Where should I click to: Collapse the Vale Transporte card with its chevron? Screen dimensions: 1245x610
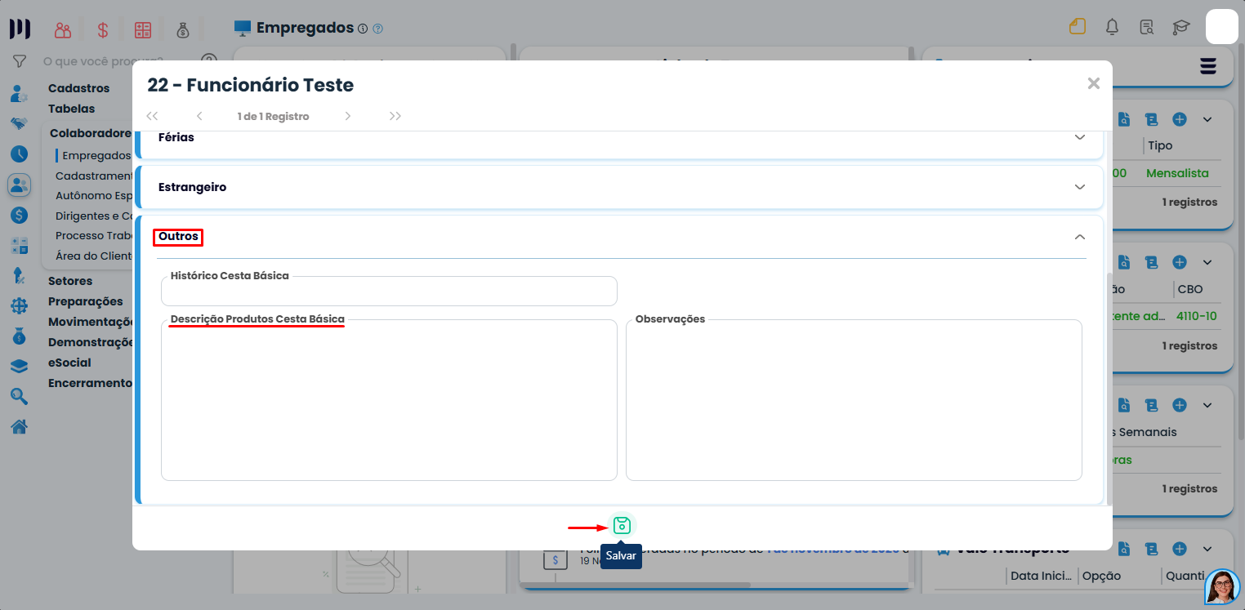click(x=1207, y=549)
